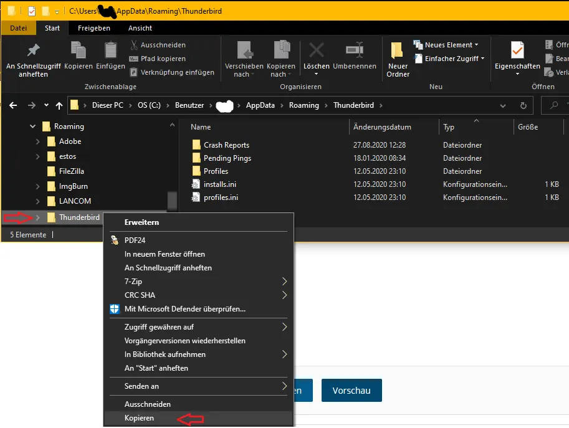Create a folder with Neuer Ordner

(398, 59)
